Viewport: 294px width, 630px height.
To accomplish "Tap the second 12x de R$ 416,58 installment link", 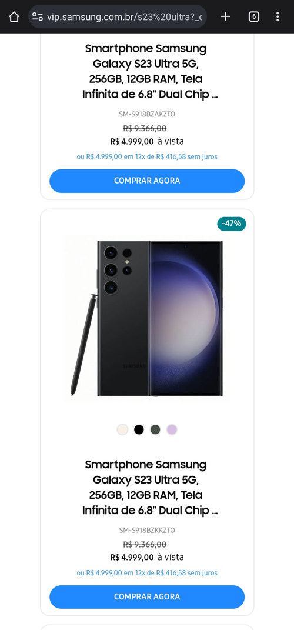I will point(147,572).
